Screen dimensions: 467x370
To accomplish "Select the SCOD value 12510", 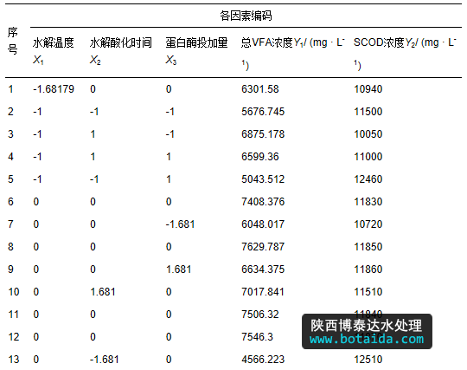I will pyautogui.click(x=368, y=360).
